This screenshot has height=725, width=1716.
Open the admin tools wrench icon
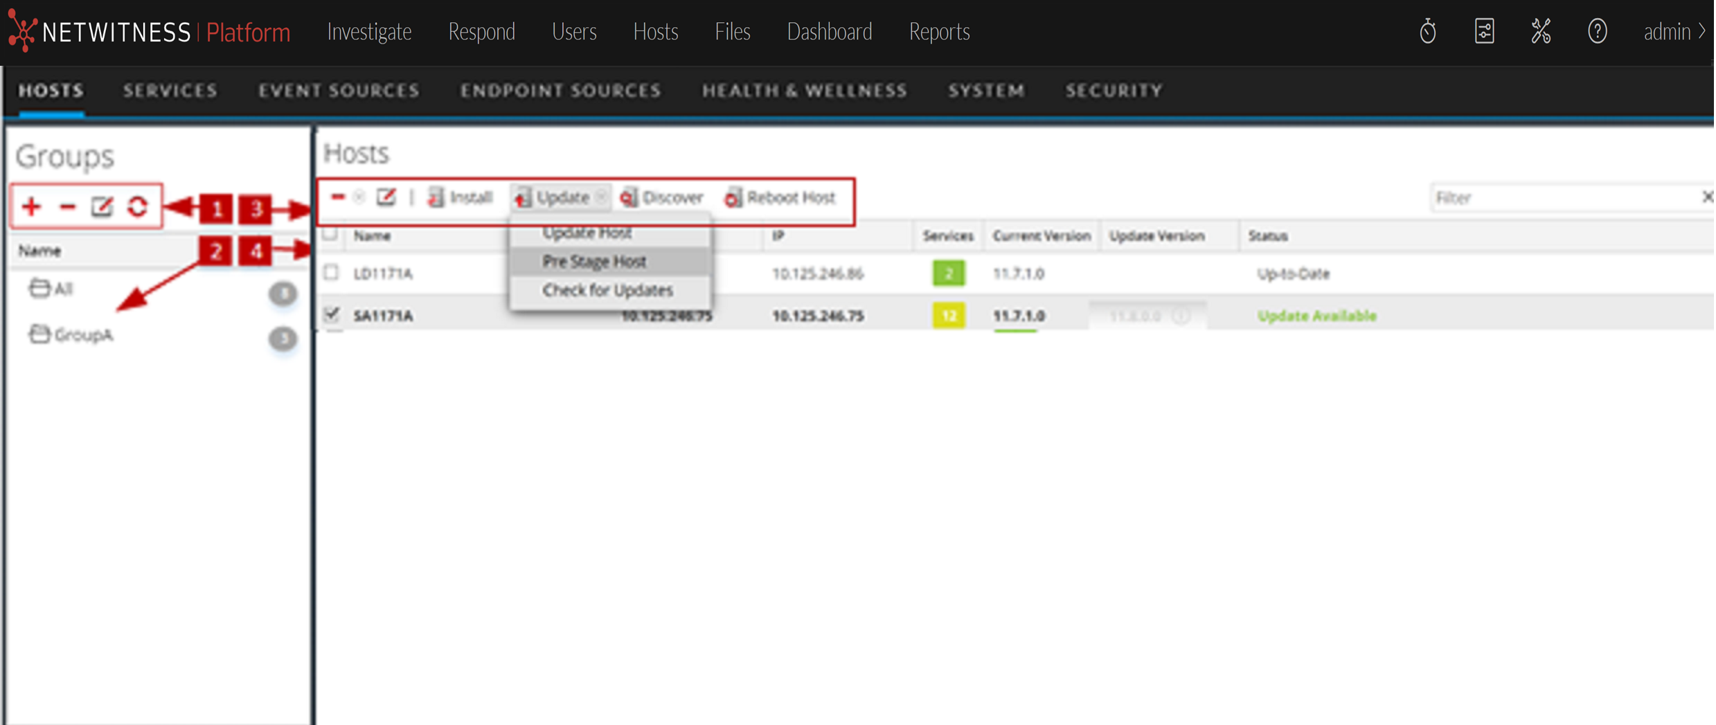pos(1541,32)
